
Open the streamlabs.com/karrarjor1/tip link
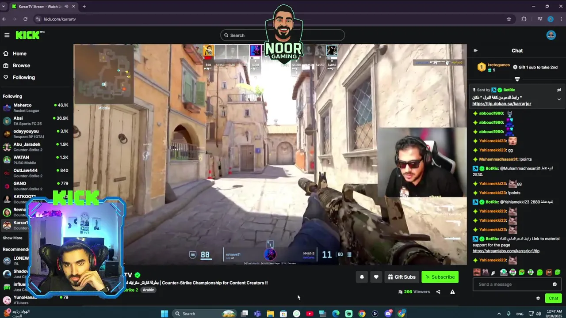point(506,251)
